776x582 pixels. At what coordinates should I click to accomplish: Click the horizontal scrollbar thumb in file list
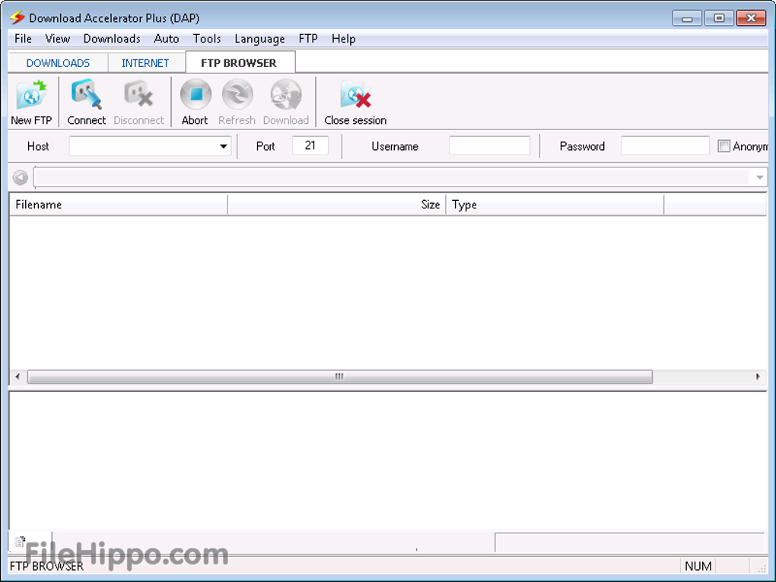(339, 377)
